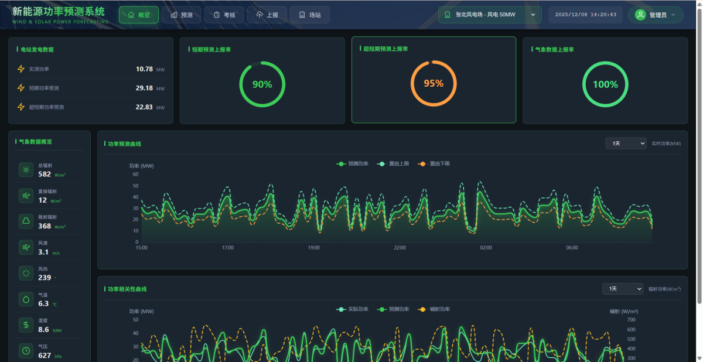Click the wind direction (风向) icon
The image size is (703, 362).
(26, 273)
